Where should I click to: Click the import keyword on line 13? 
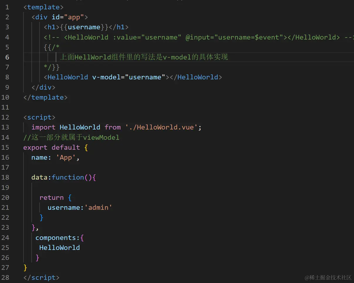(x=43, y=127)
